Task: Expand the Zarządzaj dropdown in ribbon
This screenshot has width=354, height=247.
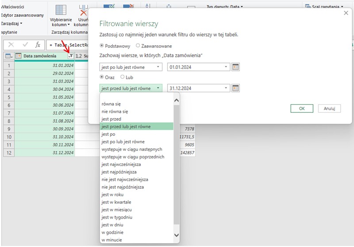Action: point(12,24)
